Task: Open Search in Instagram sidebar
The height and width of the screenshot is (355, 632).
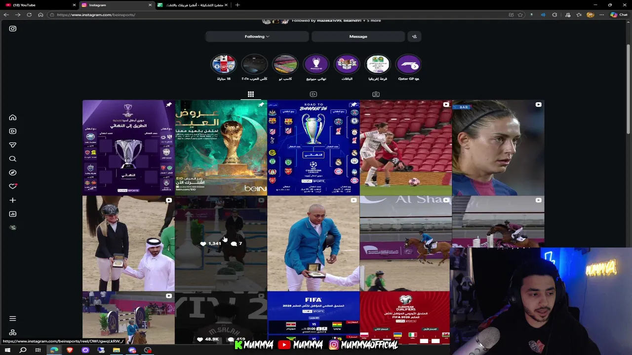Action: coord(13,159)
